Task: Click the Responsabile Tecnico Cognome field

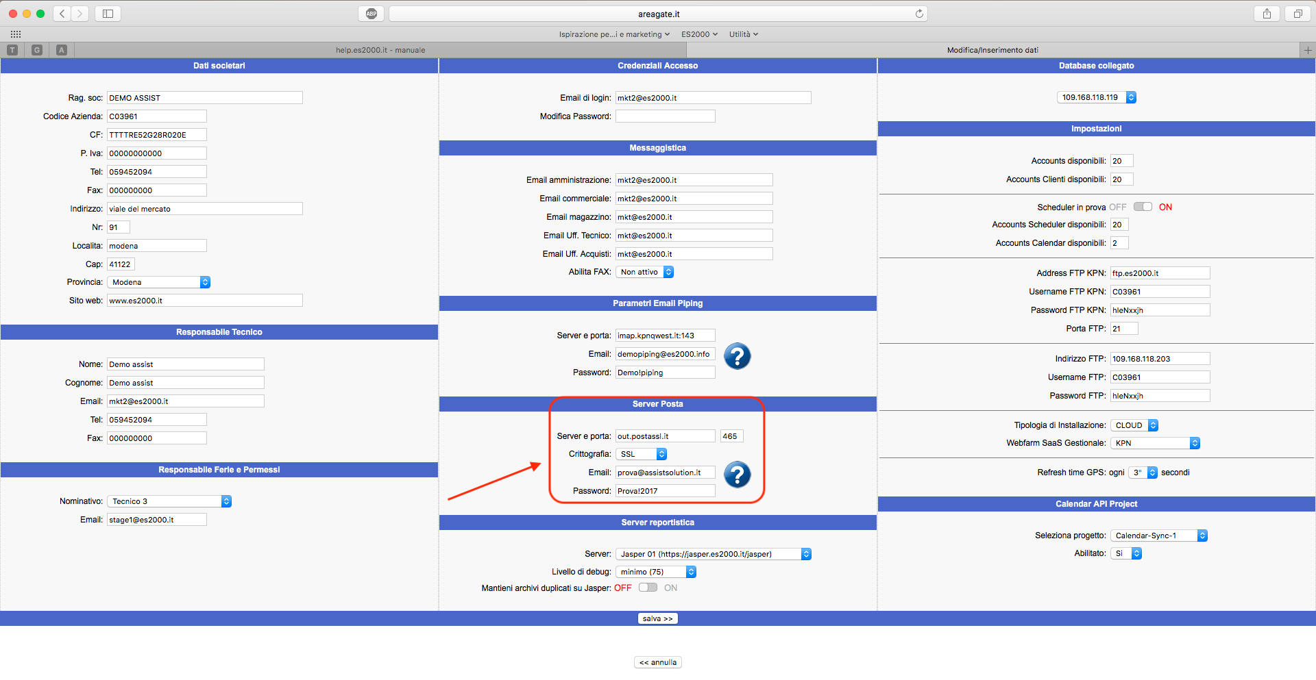Action: click(x=186, y=383)
